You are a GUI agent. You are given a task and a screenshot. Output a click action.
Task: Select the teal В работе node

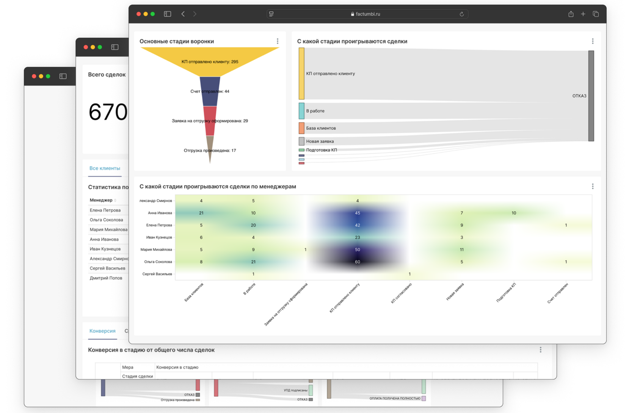301,111
